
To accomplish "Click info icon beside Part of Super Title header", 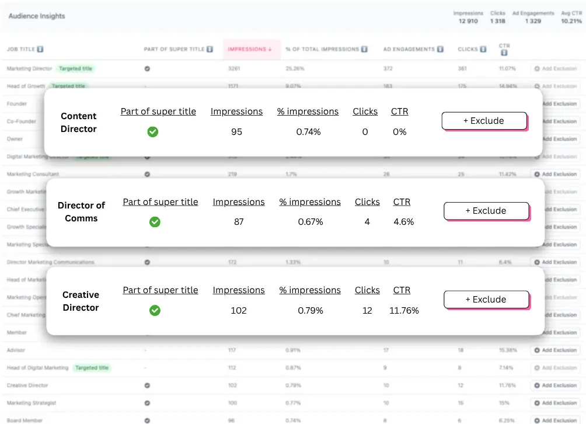I will [x=210, y=50].
